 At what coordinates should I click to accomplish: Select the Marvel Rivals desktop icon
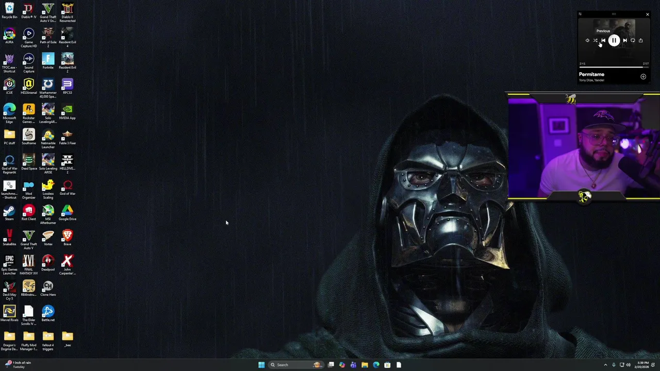tap(9, 314)
